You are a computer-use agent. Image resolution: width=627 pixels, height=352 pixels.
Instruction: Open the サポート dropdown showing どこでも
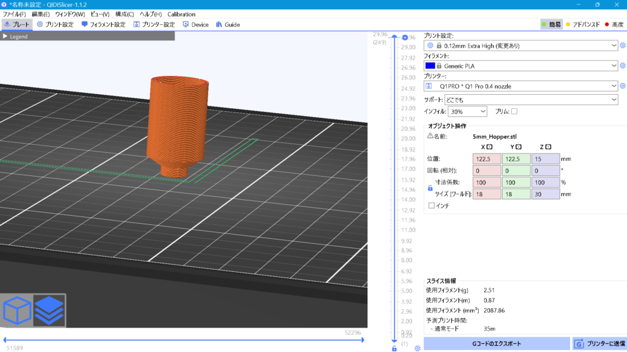click(x=528, y=100)
